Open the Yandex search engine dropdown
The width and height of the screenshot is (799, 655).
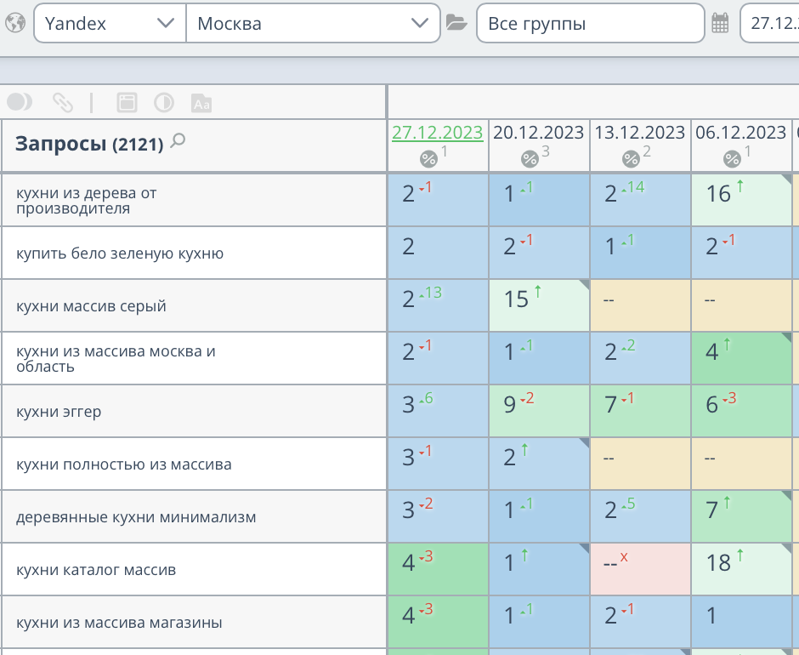tap(109, 23)
